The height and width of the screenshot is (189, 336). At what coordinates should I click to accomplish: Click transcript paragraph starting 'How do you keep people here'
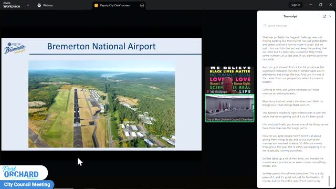pyautogui.click(x=294, y=143)
